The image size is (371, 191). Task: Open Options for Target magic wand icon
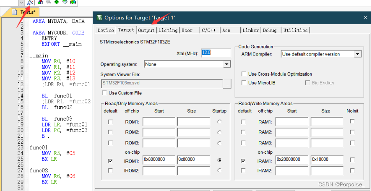30,2
